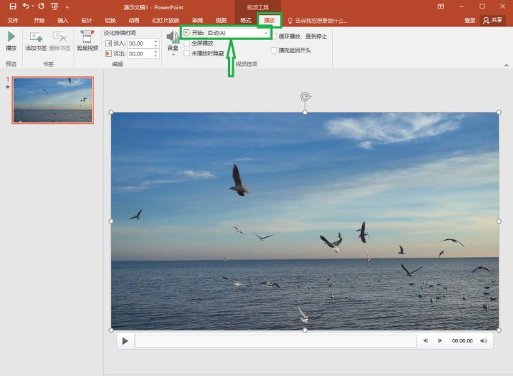Click the Add Bookmark icon
This screenshot has height=376, width=513.
(x=36, y=37)
